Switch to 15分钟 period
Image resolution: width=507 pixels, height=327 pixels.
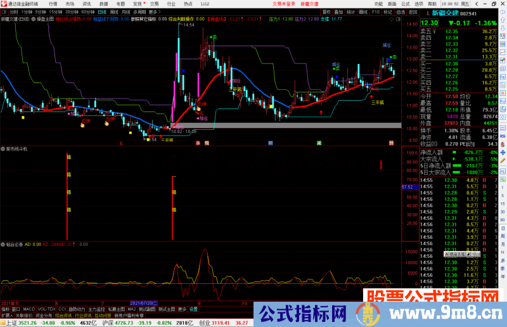pyautogui.click(x=56, y=12)
